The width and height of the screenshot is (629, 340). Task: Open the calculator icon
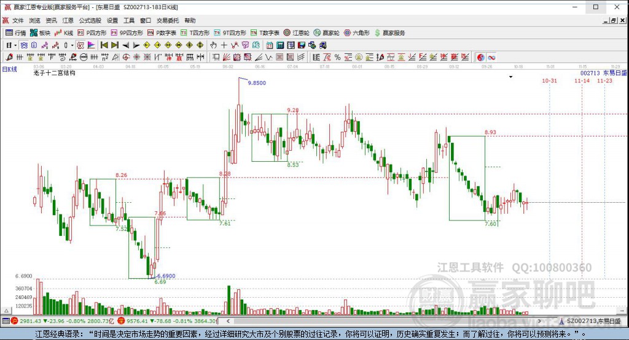280,45
